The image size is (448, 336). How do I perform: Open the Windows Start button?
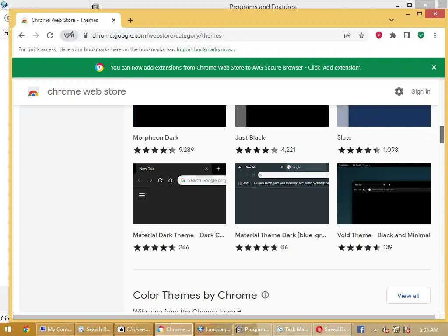point(8,329)
